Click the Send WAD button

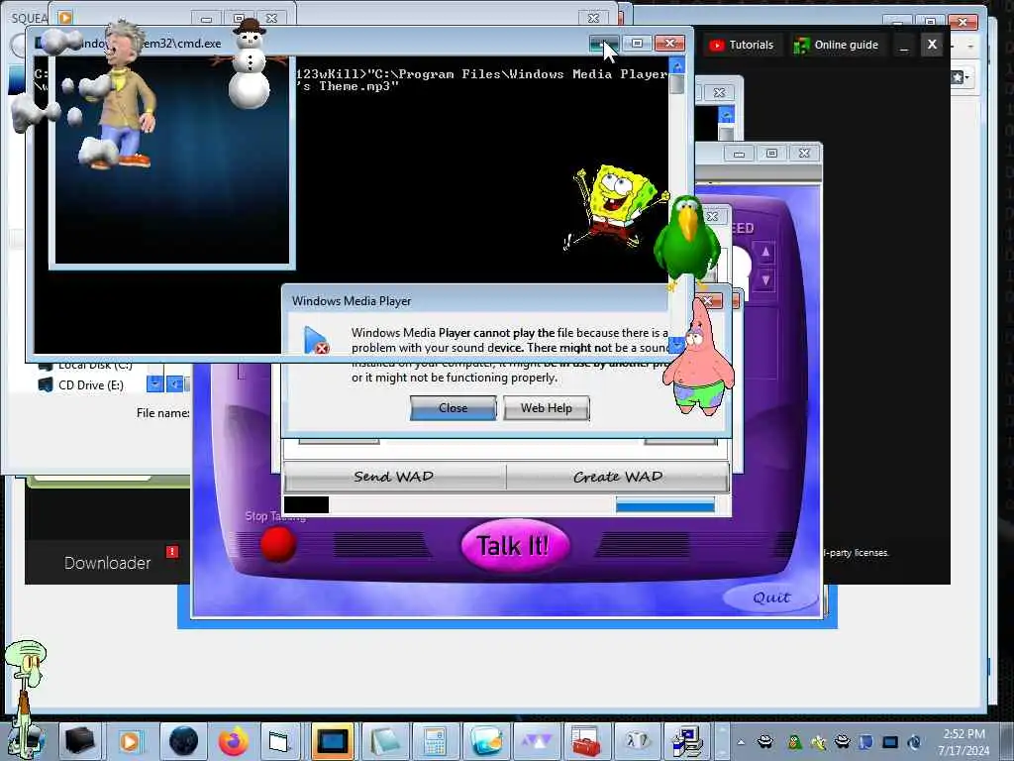point(394,477)
